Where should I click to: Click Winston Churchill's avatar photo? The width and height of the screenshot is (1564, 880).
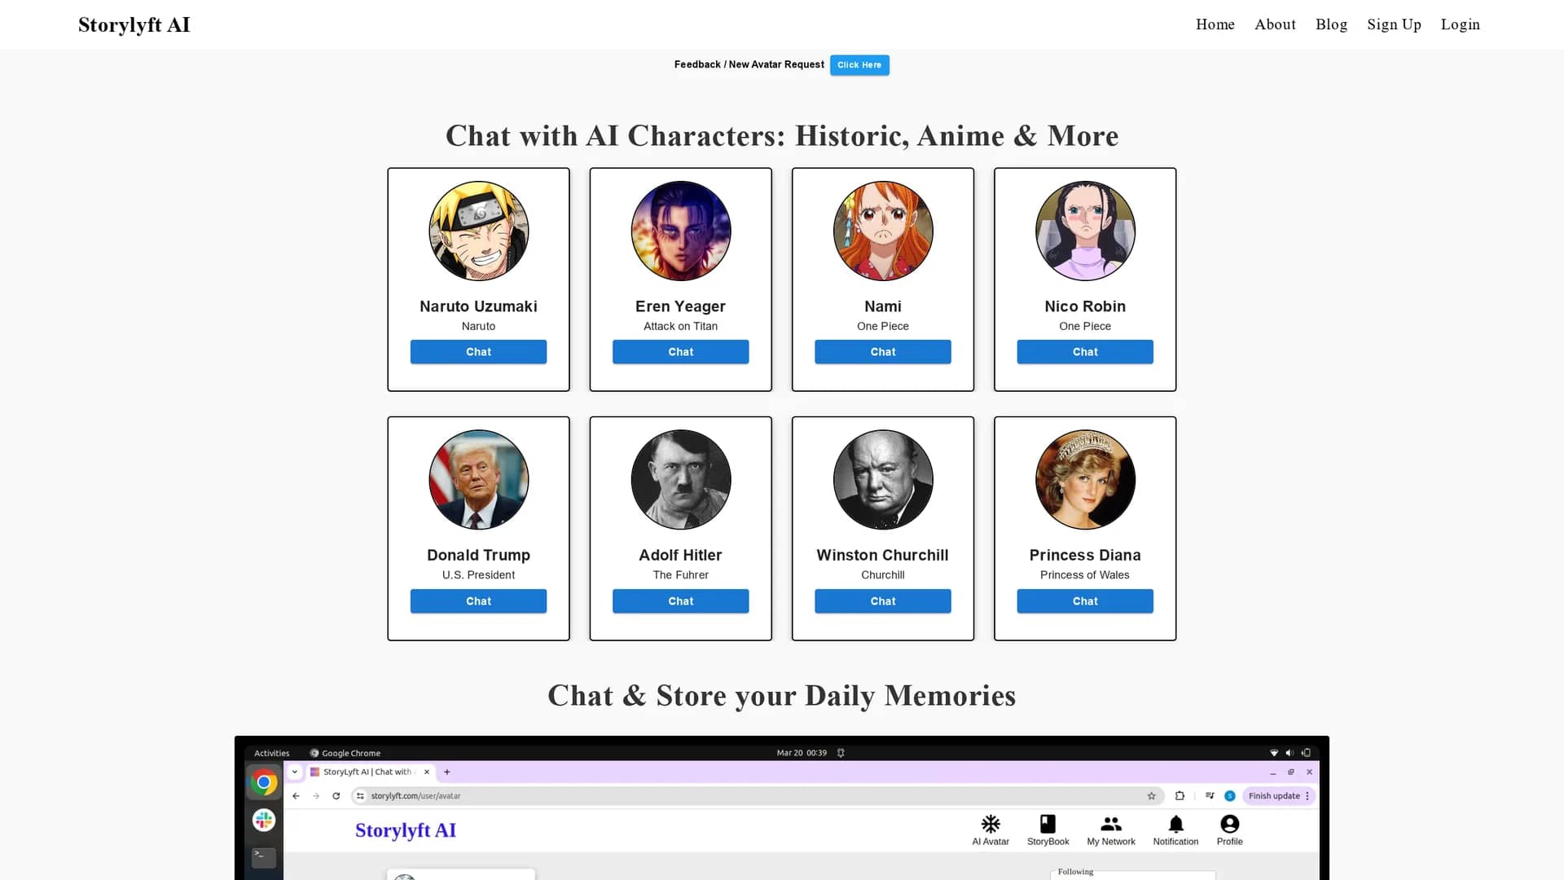click(x=882, y=480)
